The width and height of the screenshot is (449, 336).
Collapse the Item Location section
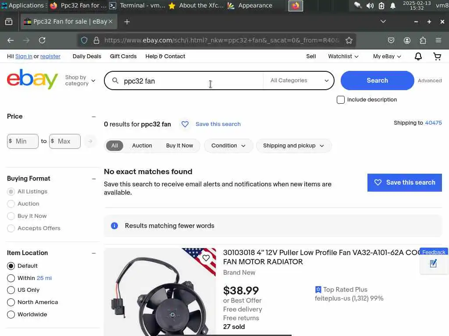pyautogui.click(x=94, y=253)
